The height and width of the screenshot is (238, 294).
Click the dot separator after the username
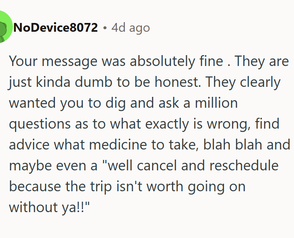point(105,28)
